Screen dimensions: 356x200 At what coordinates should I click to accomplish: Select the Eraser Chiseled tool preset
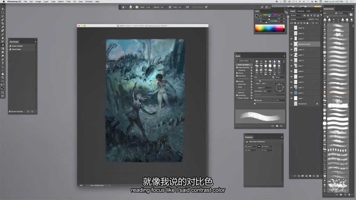point(22,46)
